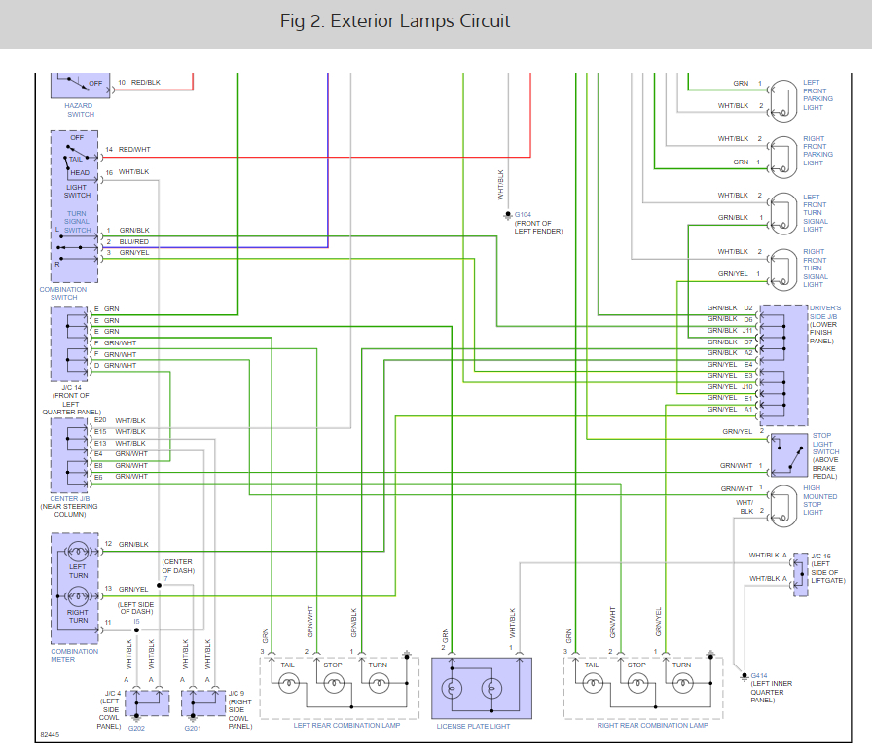872x755 pixels.
Task: Select the E20 WHT/BLK terminal label
Action: tap(120, 421)
